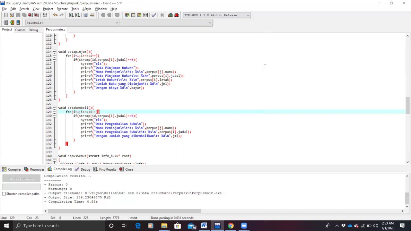411x231 pixels.
Task: Click the Print toolbar icon
Action: pyautogui.click(x=45, y=15)
